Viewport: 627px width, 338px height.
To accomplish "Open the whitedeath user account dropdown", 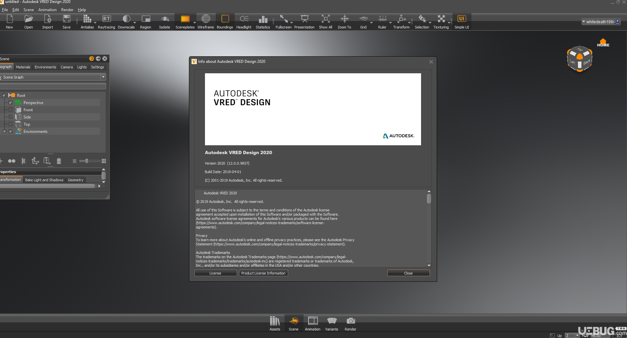I will (601, 22).
